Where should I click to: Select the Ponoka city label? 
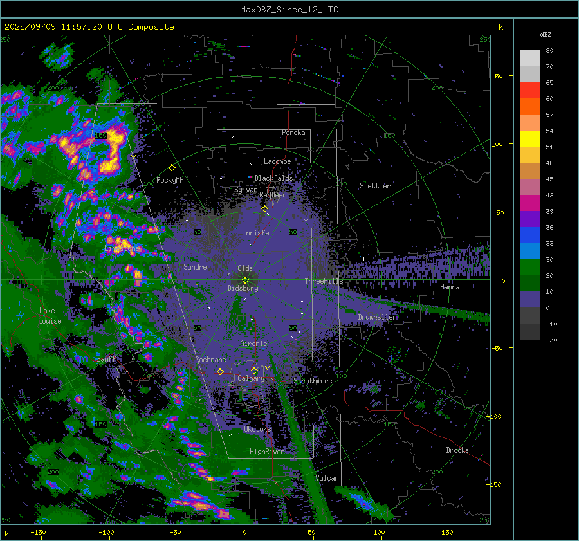(293, 133)
